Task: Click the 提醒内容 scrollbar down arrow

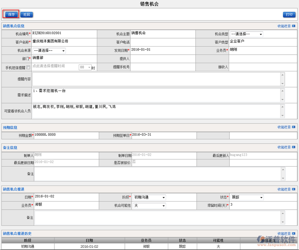Action: 282,83
